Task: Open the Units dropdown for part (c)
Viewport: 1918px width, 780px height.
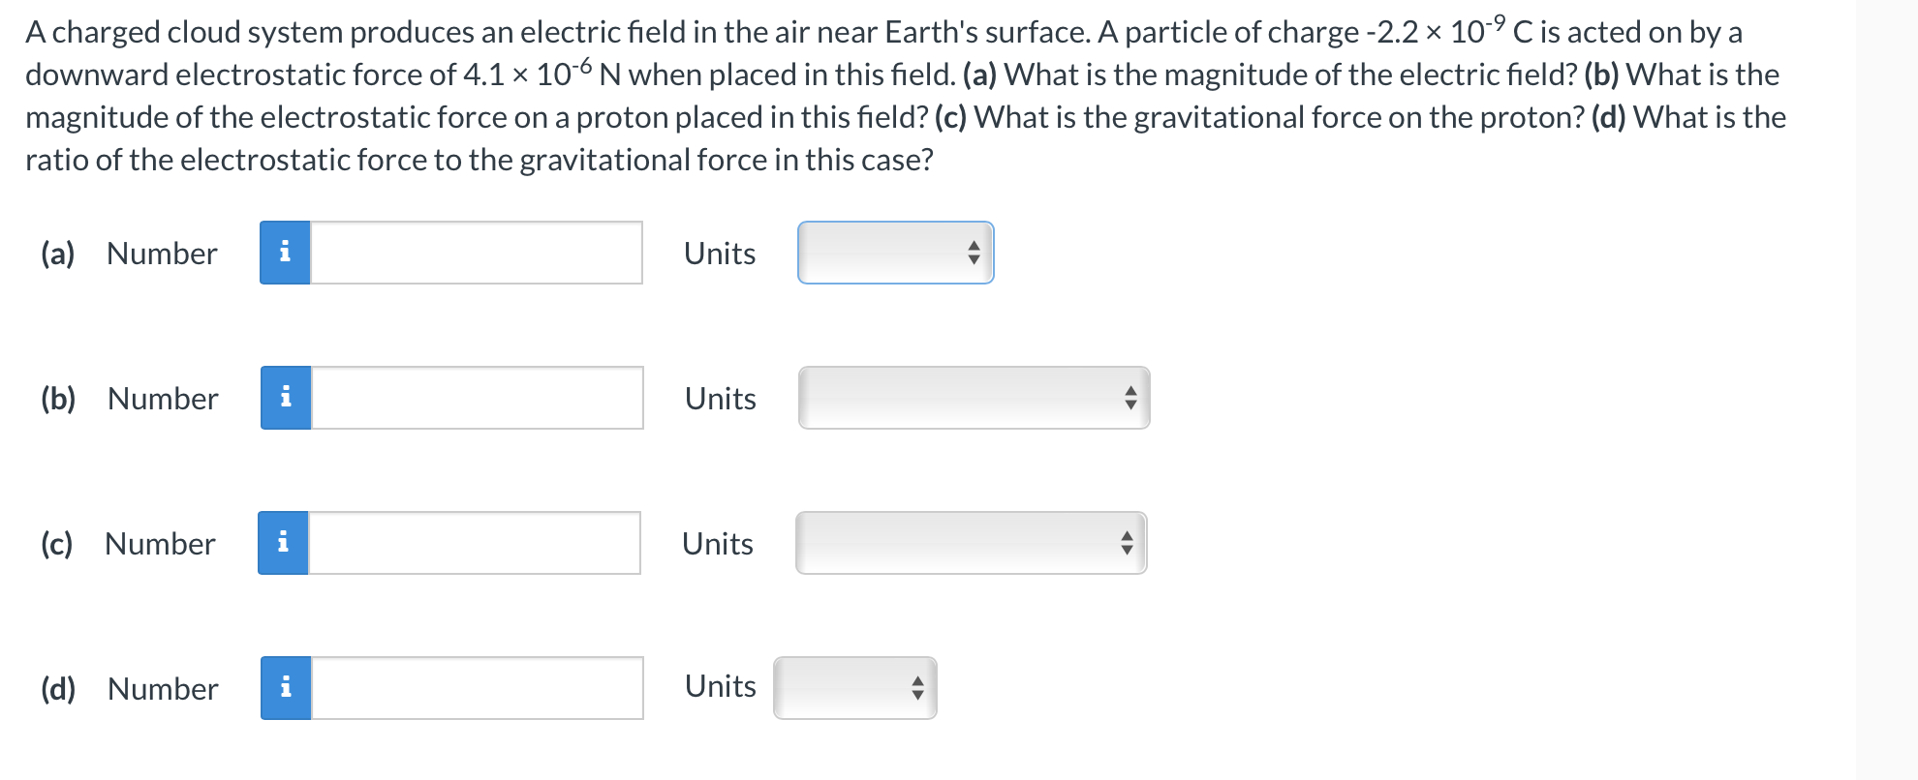Action: click(969, 542)
